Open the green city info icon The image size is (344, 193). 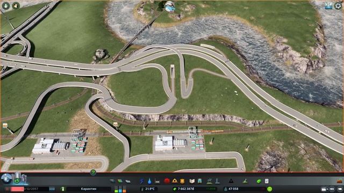pyautogui.click(x=63, y=189)
